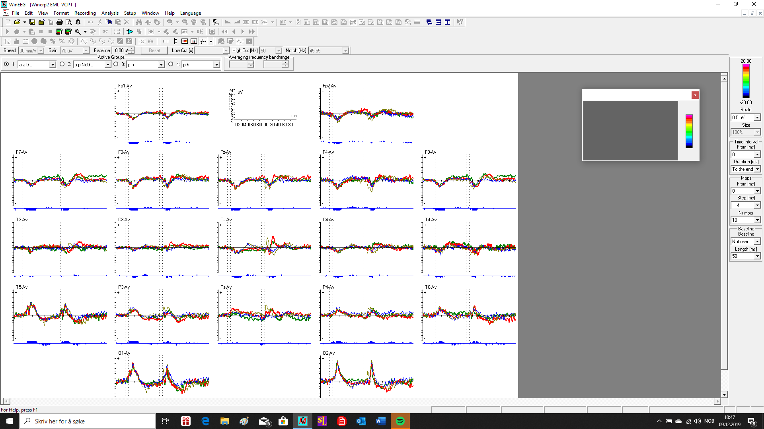Select active group 4 radio button
764x429 pixels.
point(171,64)
